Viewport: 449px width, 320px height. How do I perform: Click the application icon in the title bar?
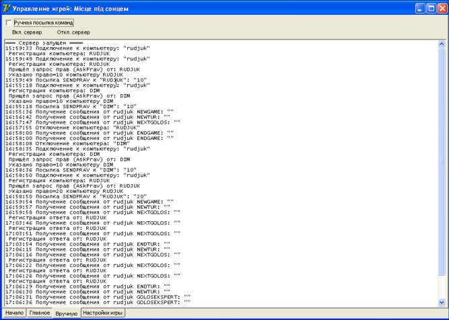(x=7, y=9)
